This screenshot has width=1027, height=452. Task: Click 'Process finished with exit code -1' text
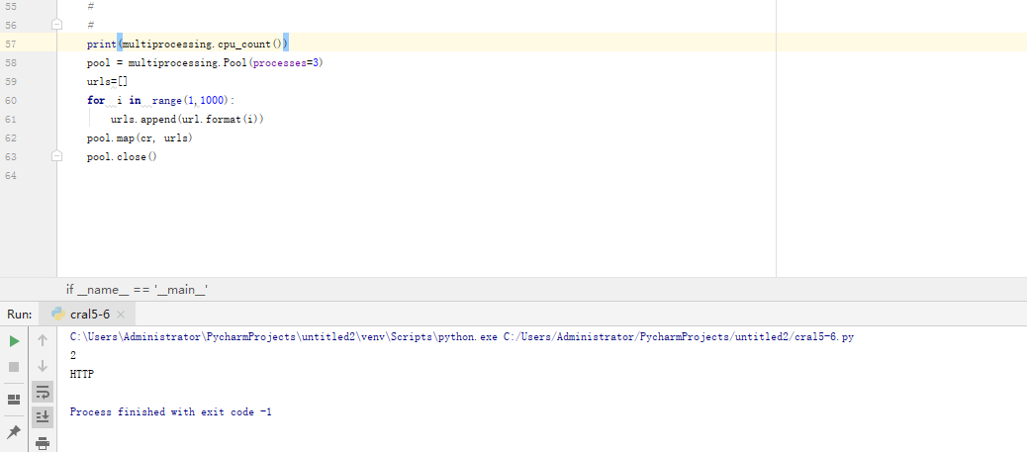[171, 412]
